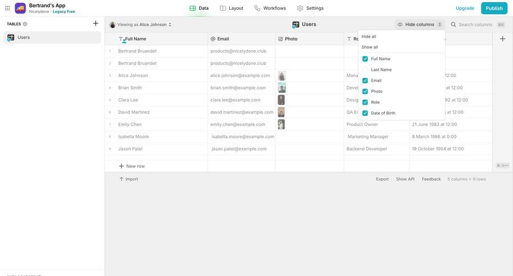
Task: Click the Full Name column header
Action: [156, 39]
